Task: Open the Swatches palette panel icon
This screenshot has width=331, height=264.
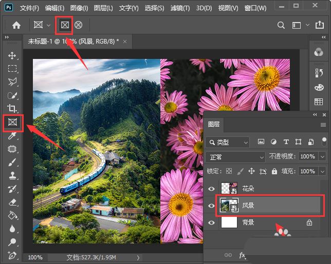Action: (x=319, y=87)
